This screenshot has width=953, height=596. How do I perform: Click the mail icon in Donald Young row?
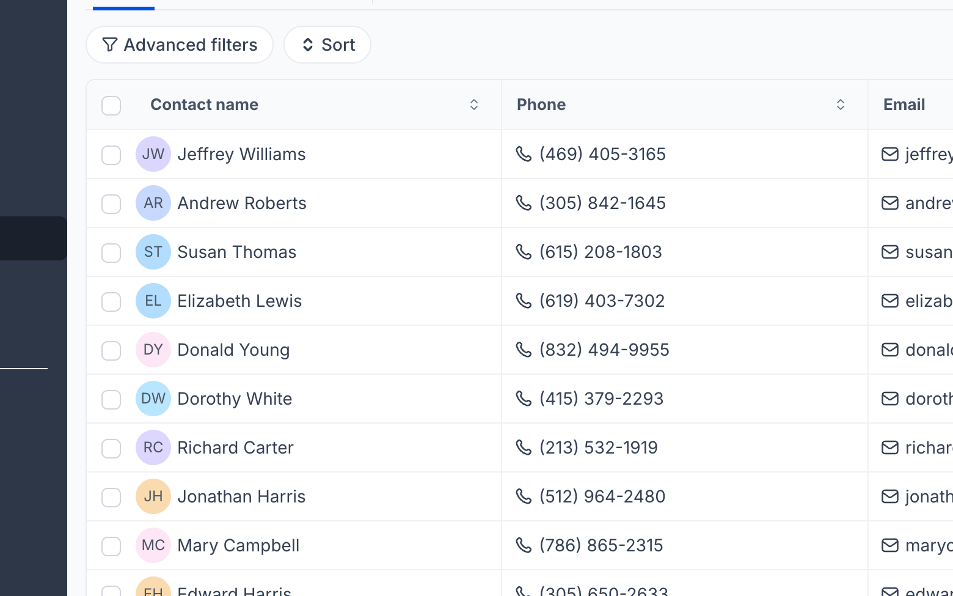[x=890, y=350]
